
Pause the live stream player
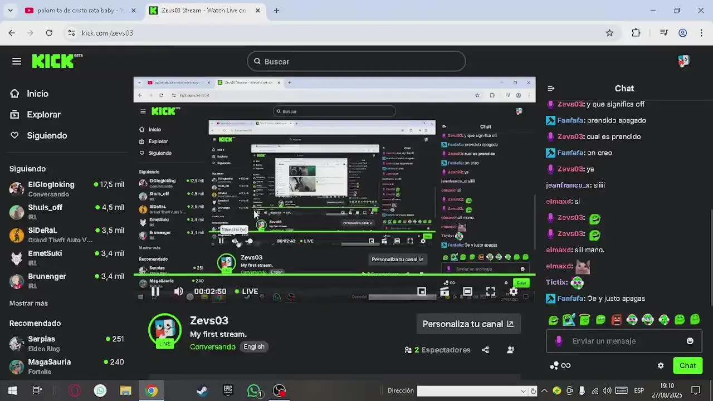tap(155, 291)
